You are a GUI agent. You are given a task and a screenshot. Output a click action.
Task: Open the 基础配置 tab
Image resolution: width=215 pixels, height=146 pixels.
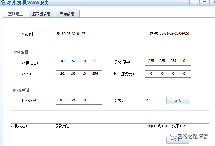click(16, 14)
